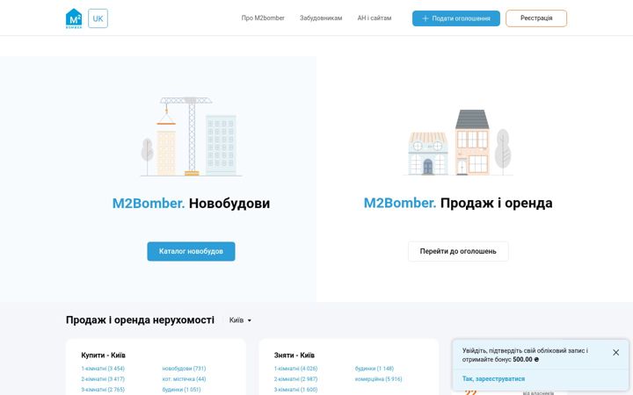The height and width of the screenshot is (395, 633).
Task: Open Купити 1-кімнатні (3 454) link
Action: coord(103,369)
